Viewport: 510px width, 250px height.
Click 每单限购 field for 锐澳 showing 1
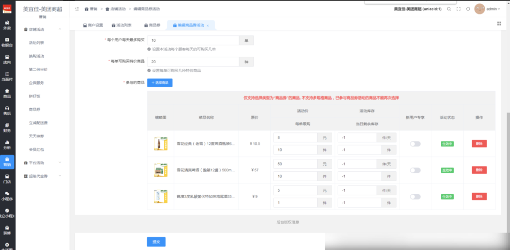click(295, 203)
